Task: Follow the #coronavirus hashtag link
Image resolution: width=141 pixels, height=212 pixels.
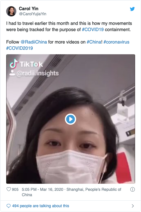Action: pyautogui.click(x=116, y=42)
